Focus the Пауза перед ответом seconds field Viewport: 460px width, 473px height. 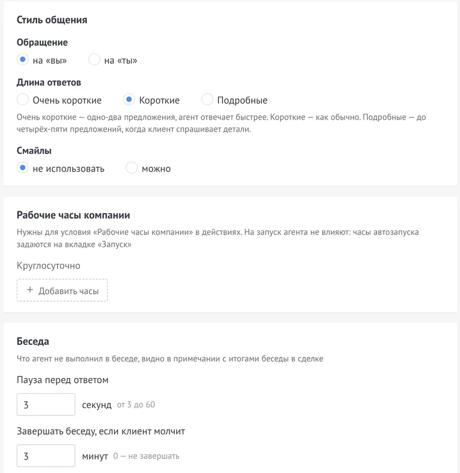[x=46, y=405]
